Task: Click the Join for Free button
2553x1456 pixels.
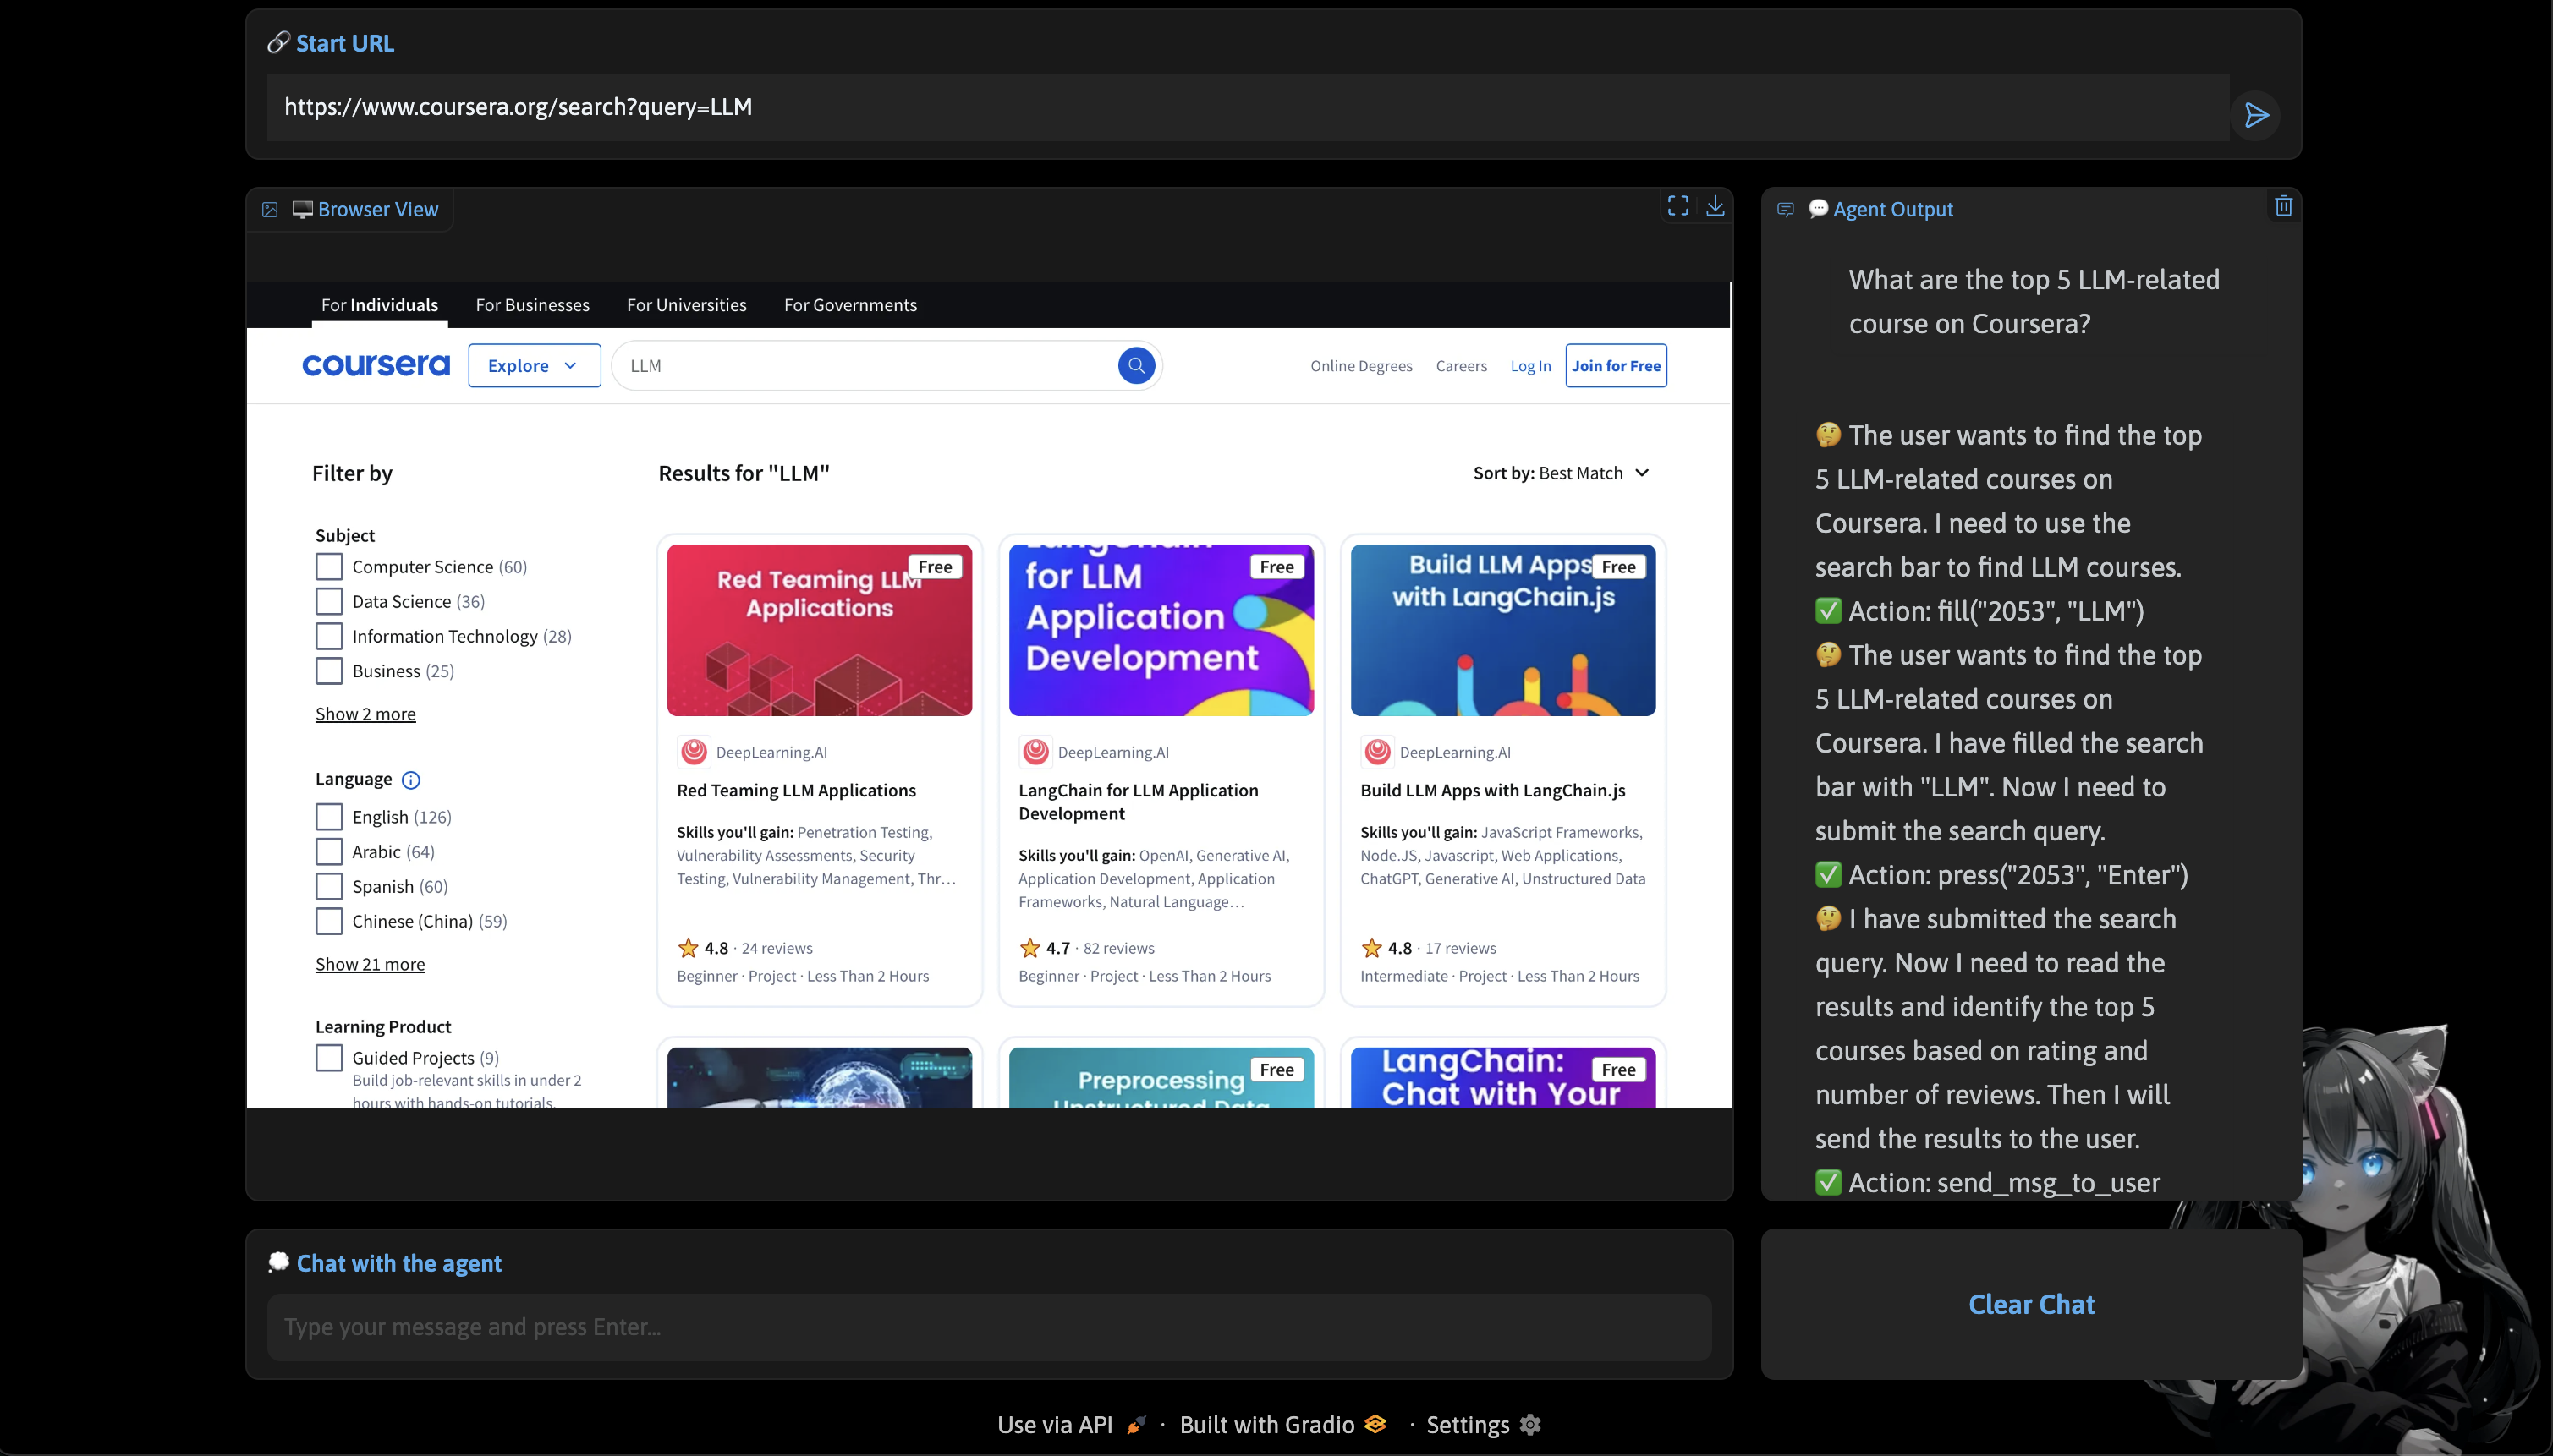Action: coord(1616,365)
